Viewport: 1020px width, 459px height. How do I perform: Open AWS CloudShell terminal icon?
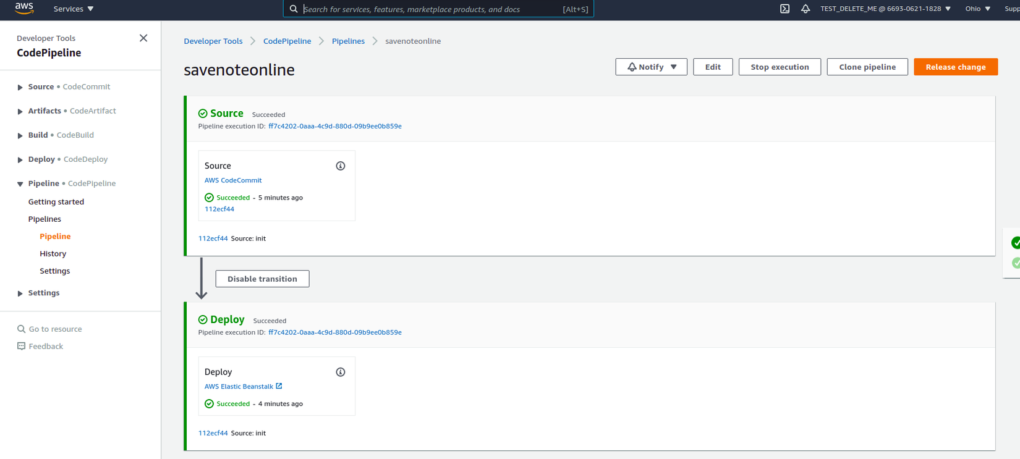pyautogui.click(x=784, y=9)
